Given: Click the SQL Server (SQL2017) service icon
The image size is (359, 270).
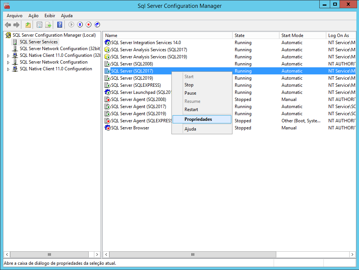Looking at the screenshot, I should click(x=107, y=71).
